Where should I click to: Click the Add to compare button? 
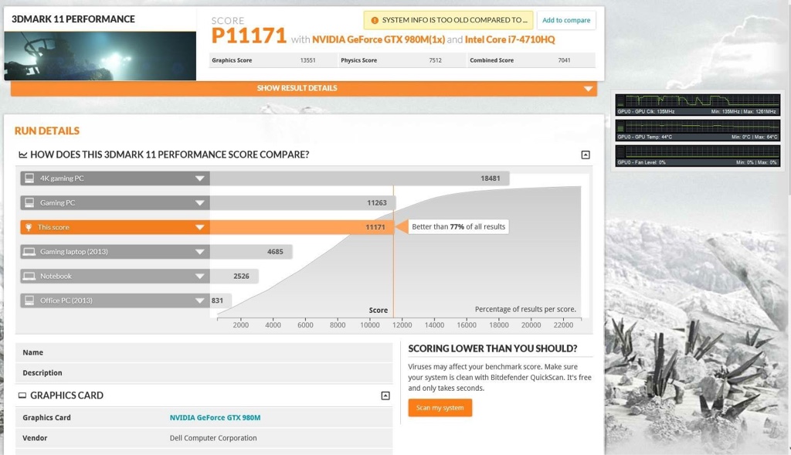(x=566, y=20)
